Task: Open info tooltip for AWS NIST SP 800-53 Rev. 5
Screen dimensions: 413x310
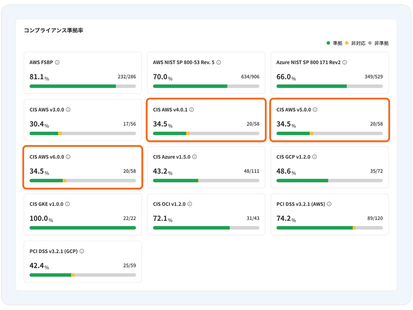Action: (219, 62)
